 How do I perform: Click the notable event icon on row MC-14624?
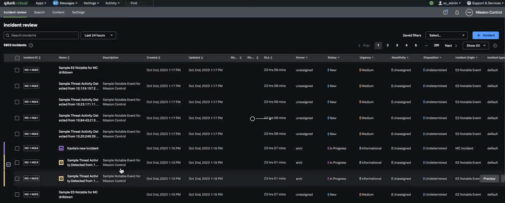[x=61, y=162]
